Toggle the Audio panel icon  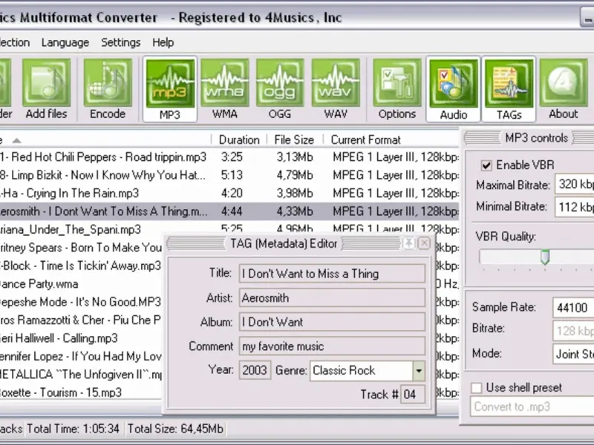coord(454,89)
